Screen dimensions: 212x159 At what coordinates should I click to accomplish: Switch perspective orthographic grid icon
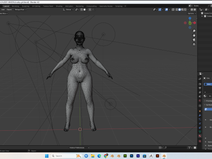(194, 44)
